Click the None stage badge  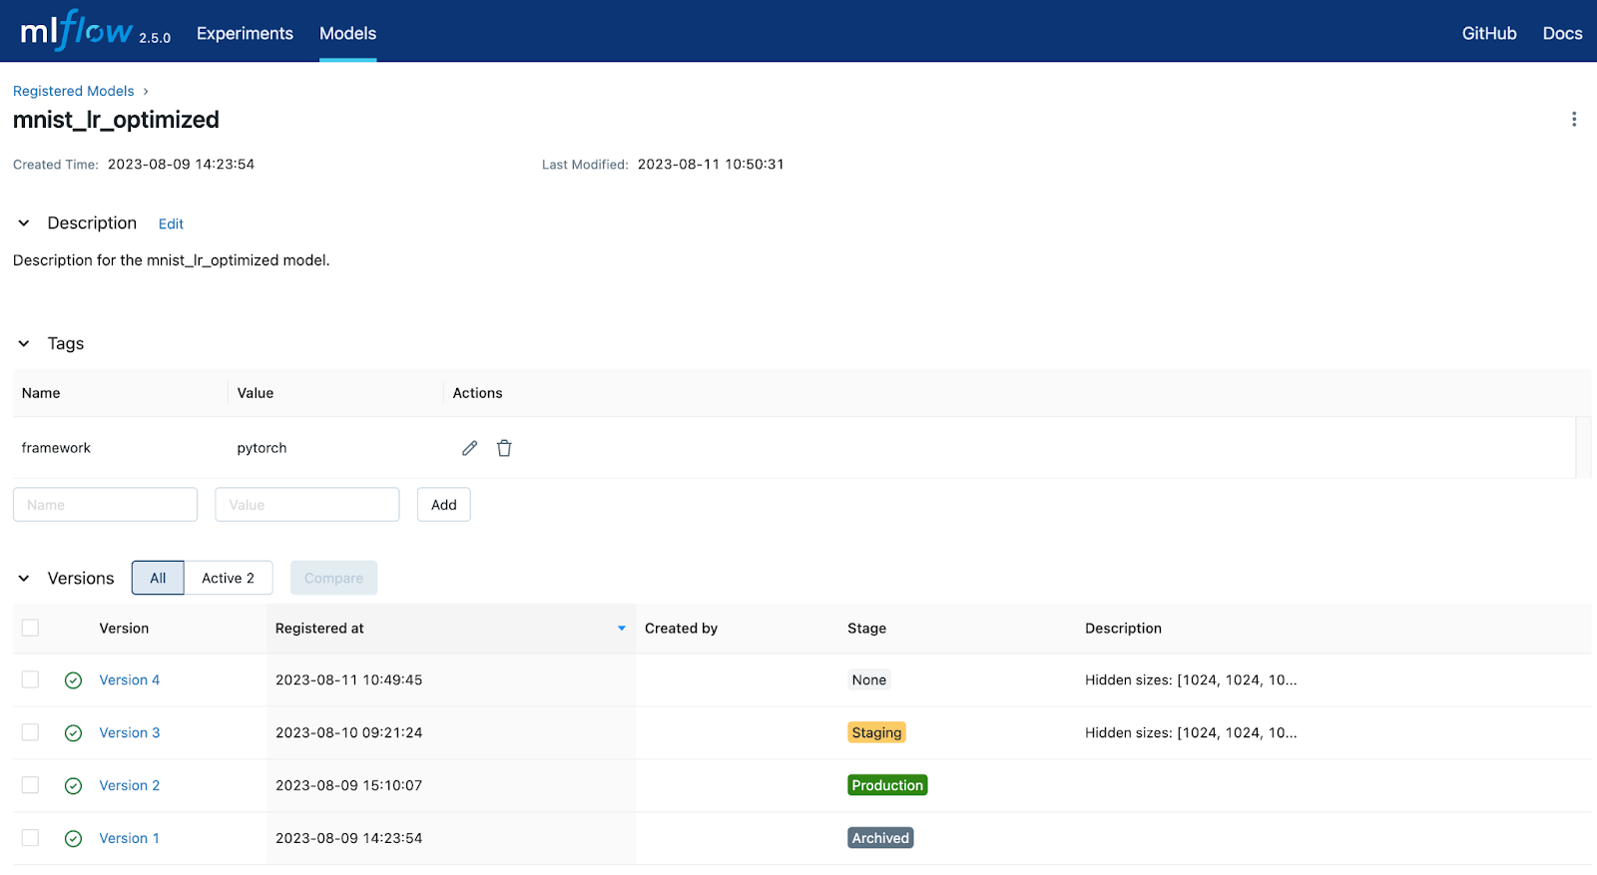coord(868,679)
